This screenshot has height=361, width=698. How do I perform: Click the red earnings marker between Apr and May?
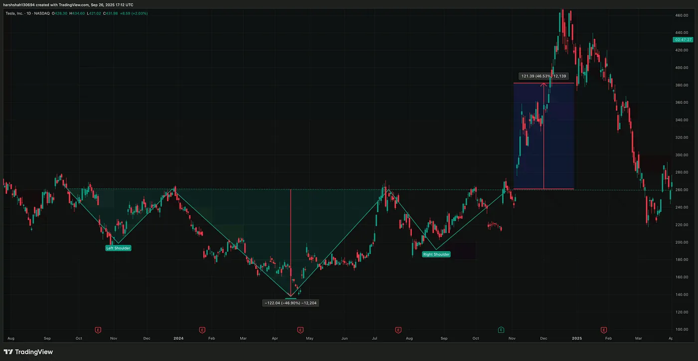coord(300,330)
